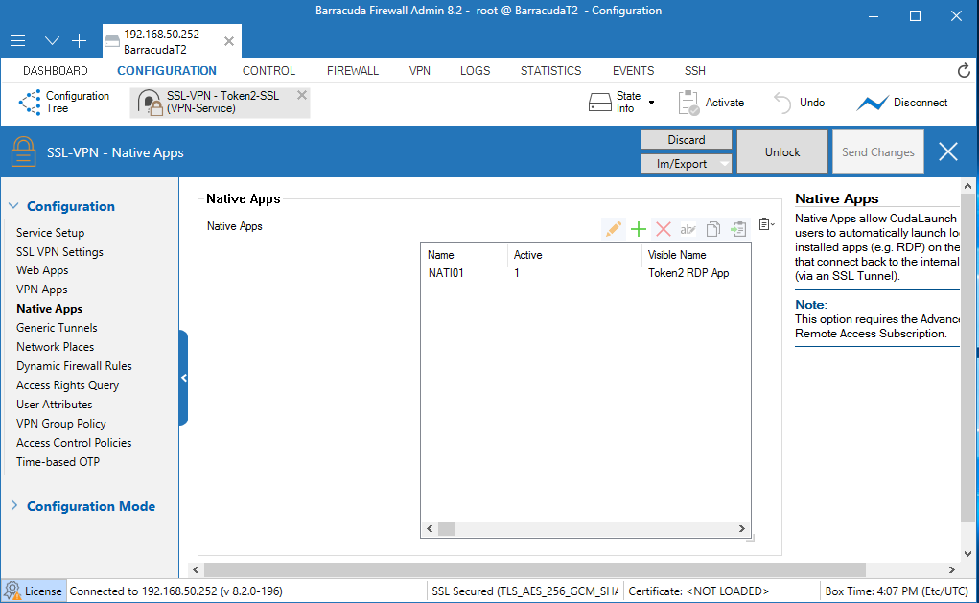Open the clipboard options dropdown icon
Viewport: 979px width, 603px height.
(x=766, y=224)
